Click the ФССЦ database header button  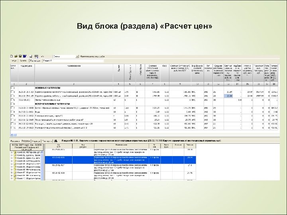(27, 147)
